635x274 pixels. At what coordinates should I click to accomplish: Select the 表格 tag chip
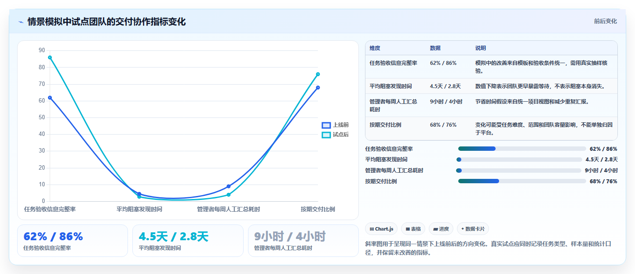pos(413,229)
